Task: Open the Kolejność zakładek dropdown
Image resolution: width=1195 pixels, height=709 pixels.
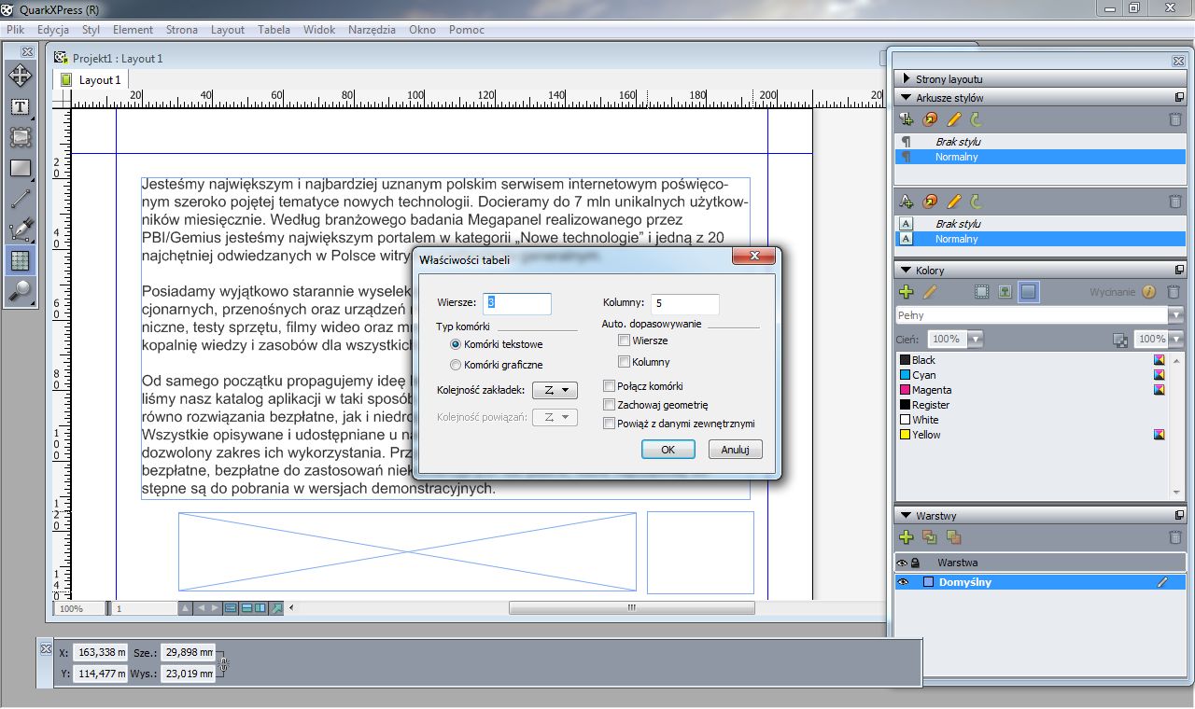Action: point(555,390)
